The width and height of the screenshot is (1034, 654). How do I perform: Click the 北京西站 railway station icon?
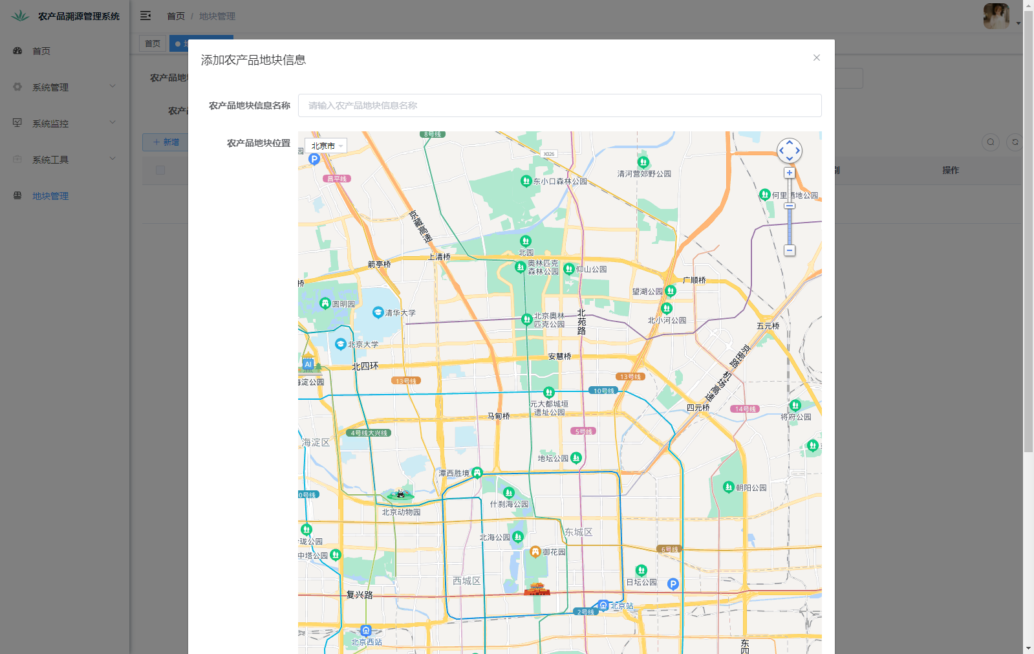coord(366,631)
